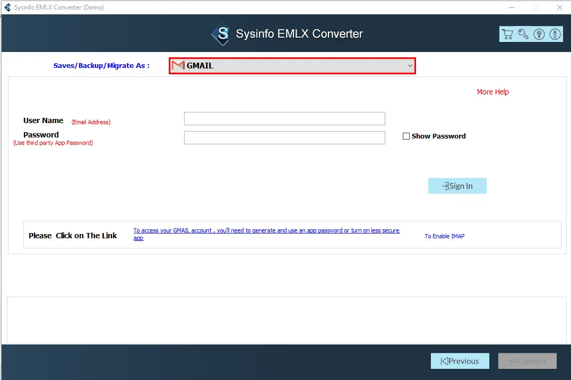Open the More Help link
571x380 pixels.
pos(492,92)
